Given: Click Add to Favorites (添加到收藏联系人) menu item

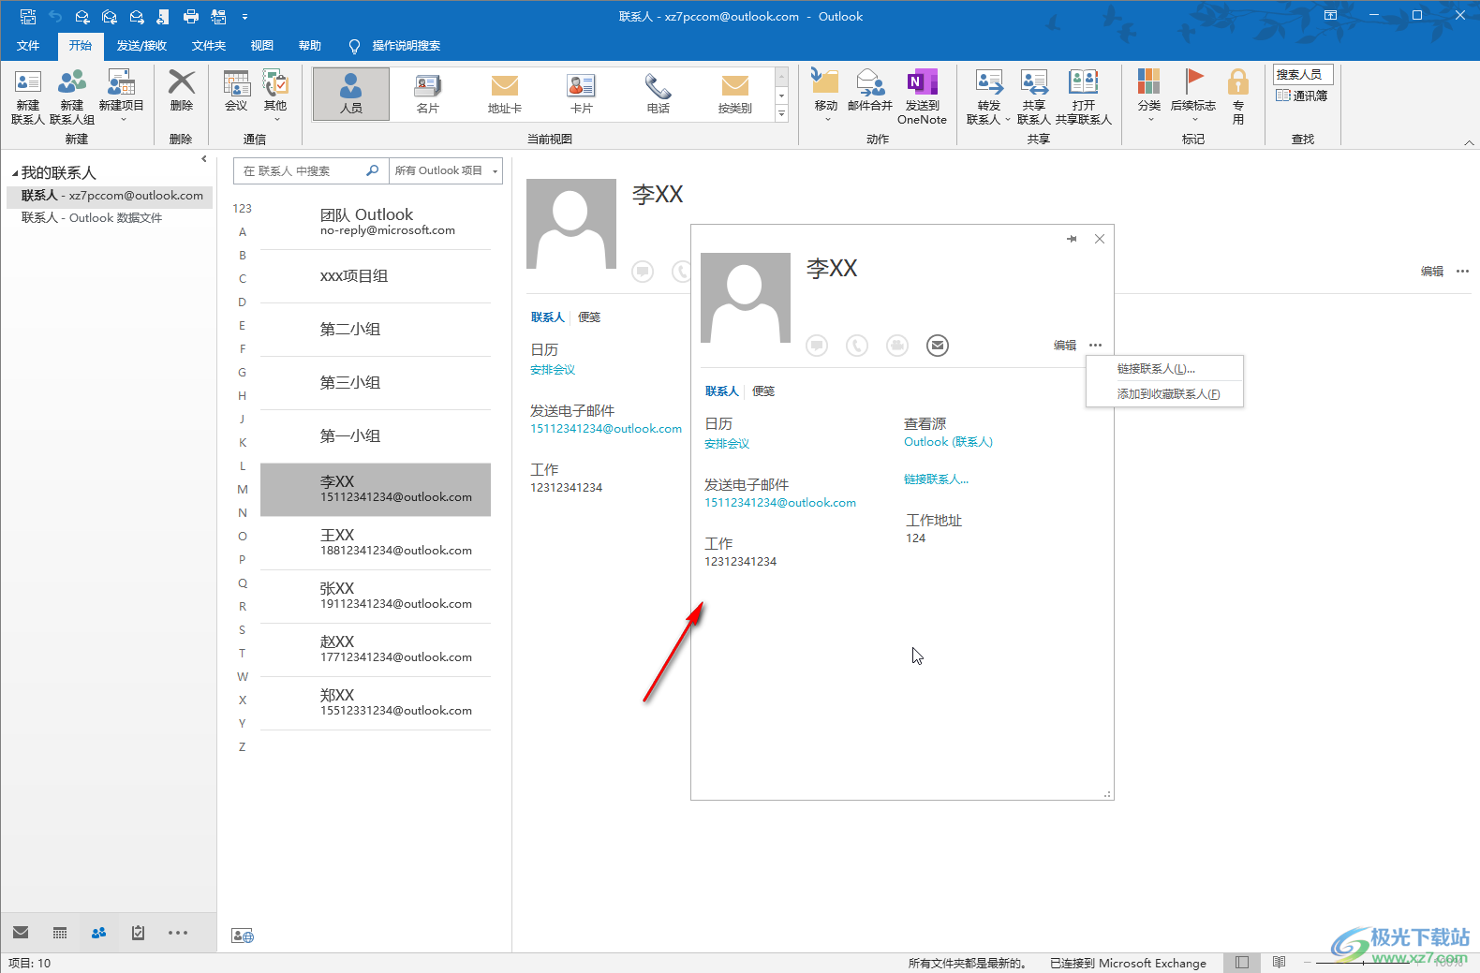Looking at the screenshot, I should point(1164,394).
